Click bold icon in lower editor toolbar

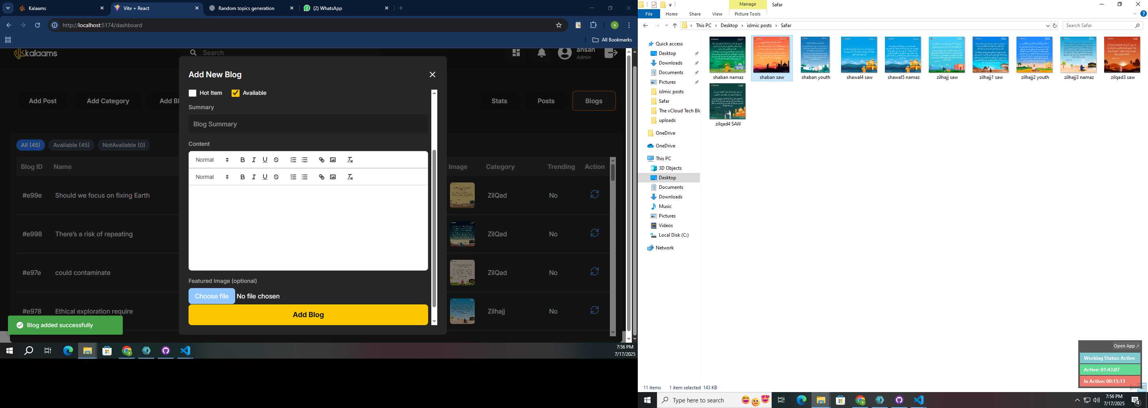click(x=242, y=177)
